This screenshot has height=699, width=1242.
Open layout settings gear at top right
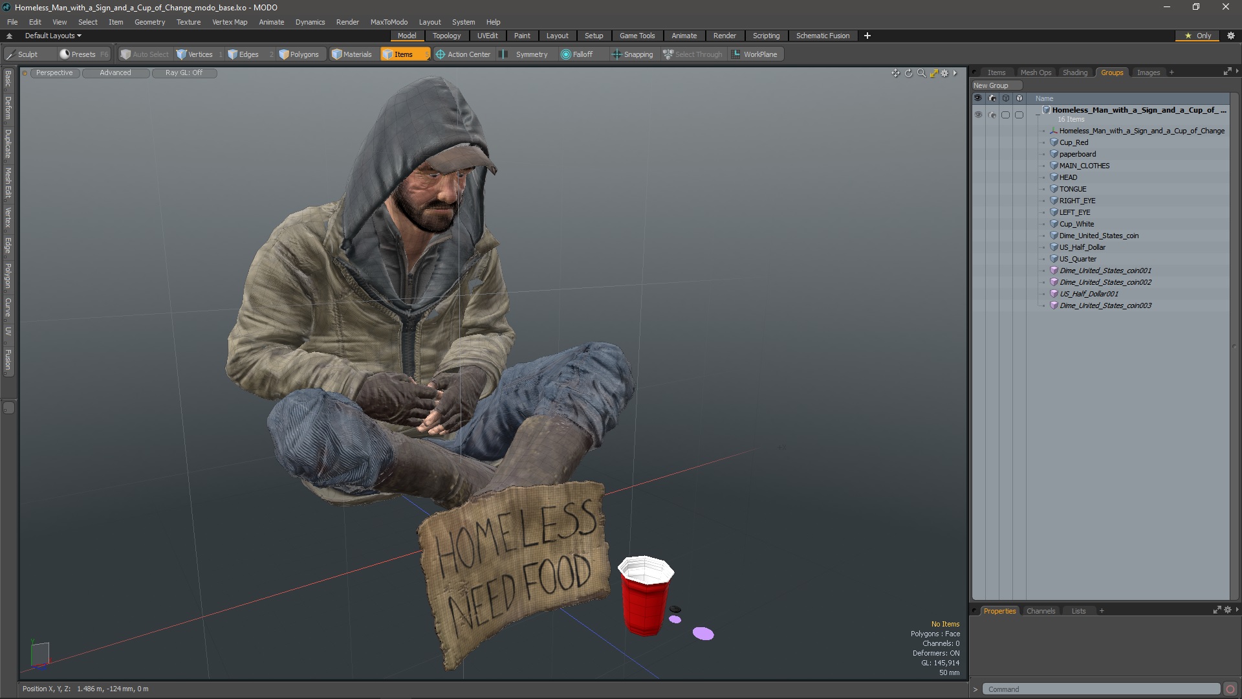1230,36
